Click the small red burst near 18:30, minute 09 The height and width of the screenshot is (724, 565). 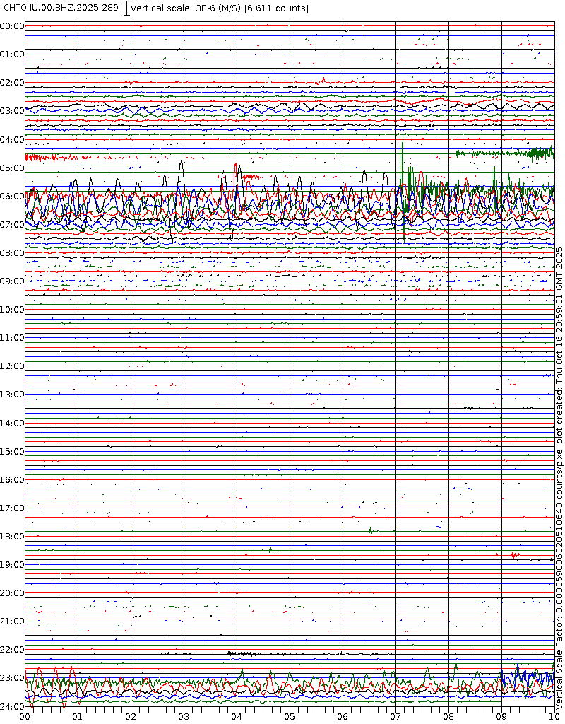514,555
